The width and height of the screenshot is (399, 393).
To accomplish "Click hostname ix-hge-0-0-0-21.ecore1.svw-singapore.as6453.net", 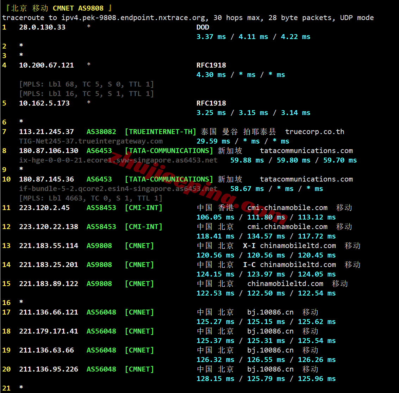I will pyautogui.click(x=118, y=160).
